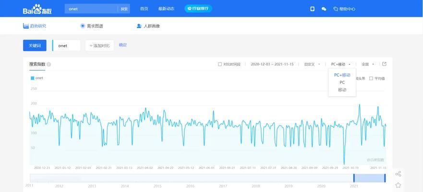The height and width of the screenshot is (192, 423).
Task: Select the 搜索指数 tab
Action: click(37, 64)
